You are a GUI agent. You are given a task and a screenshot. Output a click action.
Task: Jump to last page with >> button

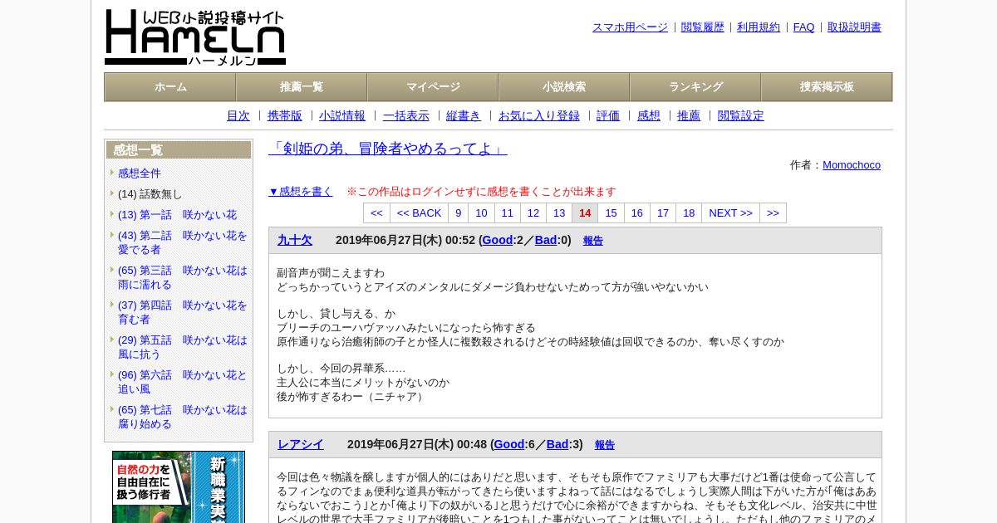pyautogui.click(x=773, y=213)
